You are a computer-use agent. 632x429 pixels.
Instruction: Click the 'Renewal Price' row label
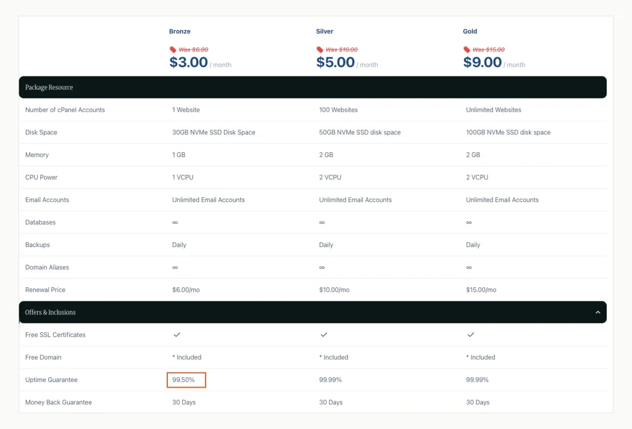[x=45, y=290]
